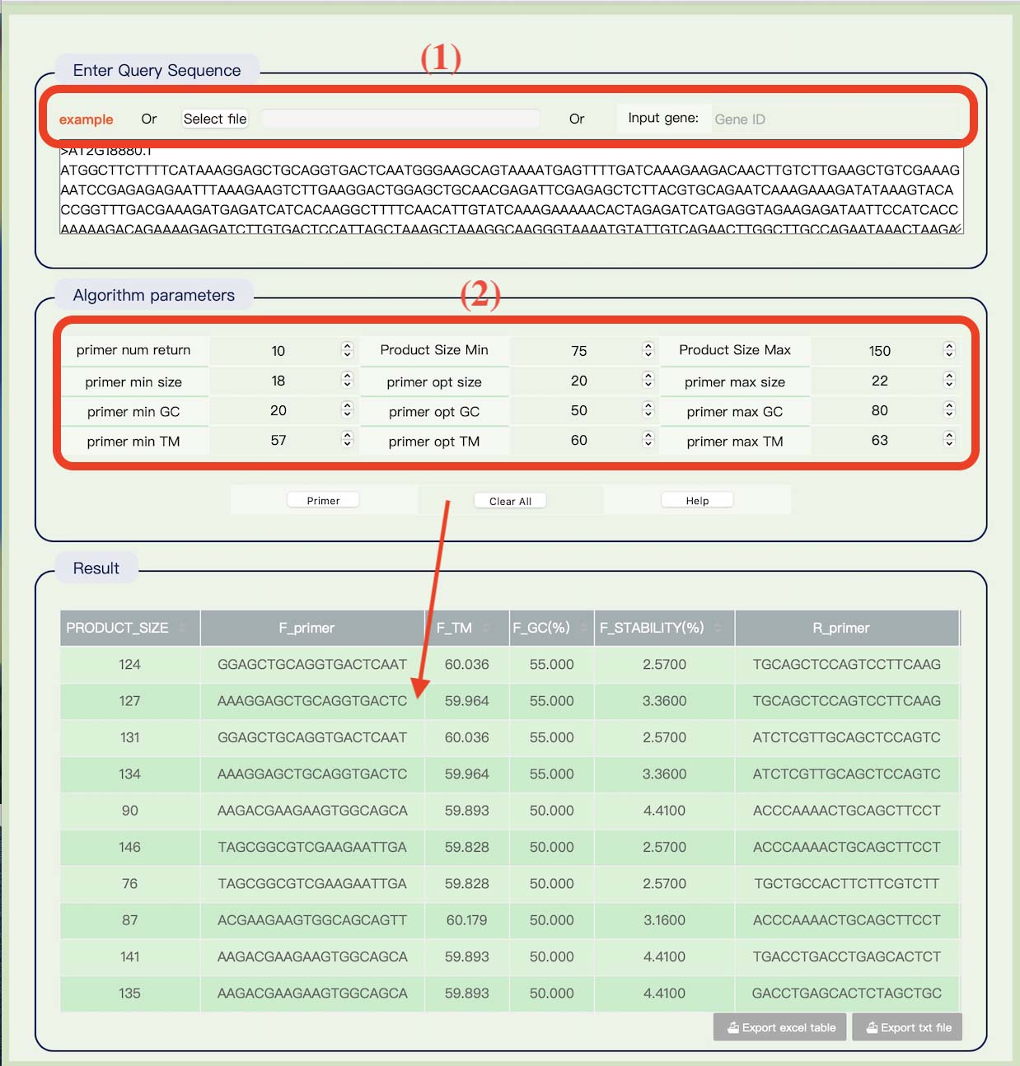Click stability value 3.1600
The image size is (1020, 1066).
tap(664, 920)
